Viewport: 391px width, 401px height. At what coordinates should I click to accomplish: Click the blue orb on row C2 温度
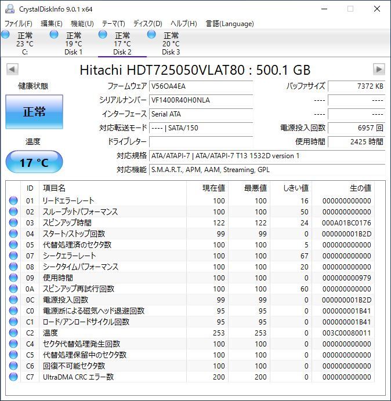[13, 333]
